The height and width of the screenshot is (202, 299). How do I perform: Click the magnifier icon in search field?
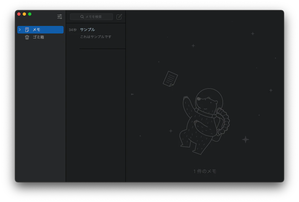point(82,17)
